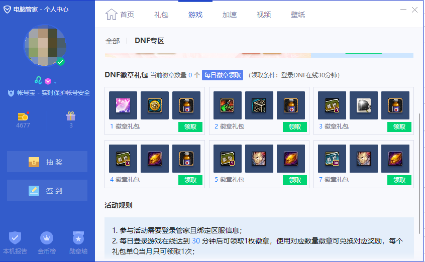Click the character face item in pack 7
The width and height of the screenshot is (425, 262).
coord(364,159)
